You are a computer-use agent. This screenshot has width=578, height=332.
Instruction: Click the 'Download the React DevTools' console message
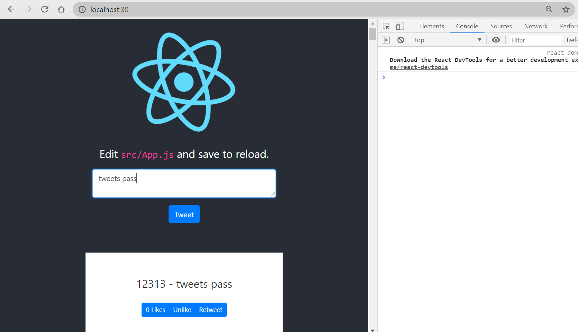(x=484, y=60)
